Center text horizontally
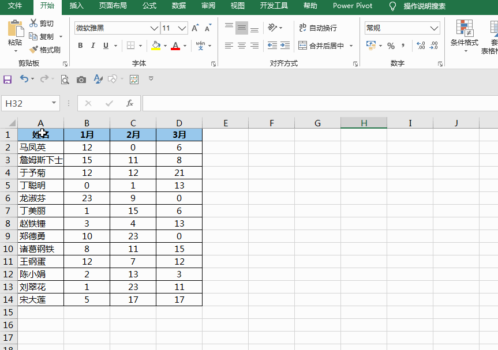 pyautogui.click(x=242, y=46)
